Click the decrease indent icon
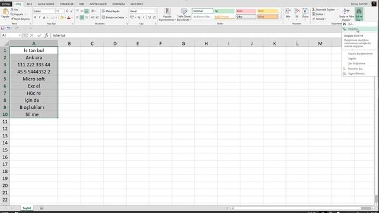379x213 pixels. pyautogui.click(x=92, y=17)
